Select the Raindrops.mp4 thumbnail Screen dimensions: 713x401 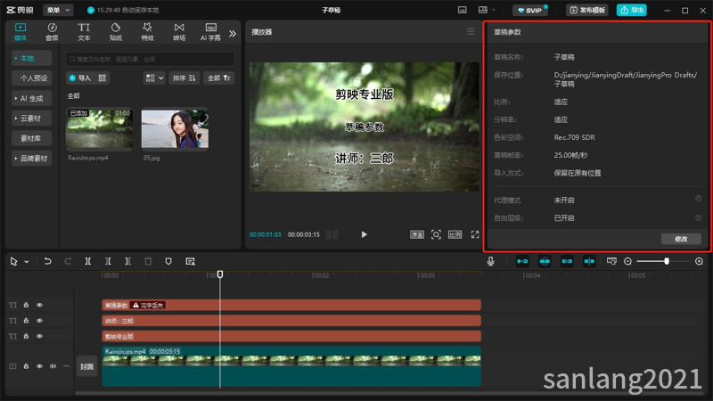(x=100, y=128)
